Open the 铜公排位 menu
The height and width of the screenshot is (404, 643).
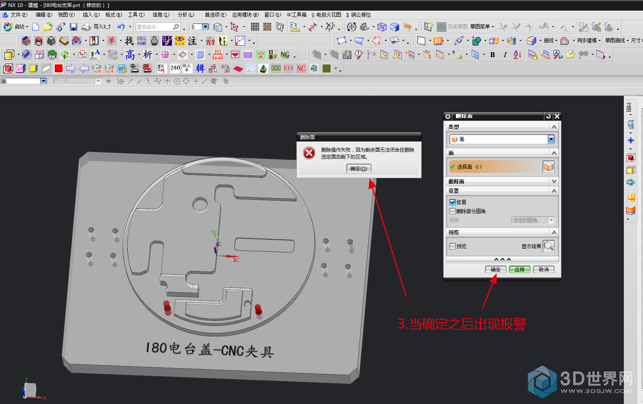click(x=358, y=15)
